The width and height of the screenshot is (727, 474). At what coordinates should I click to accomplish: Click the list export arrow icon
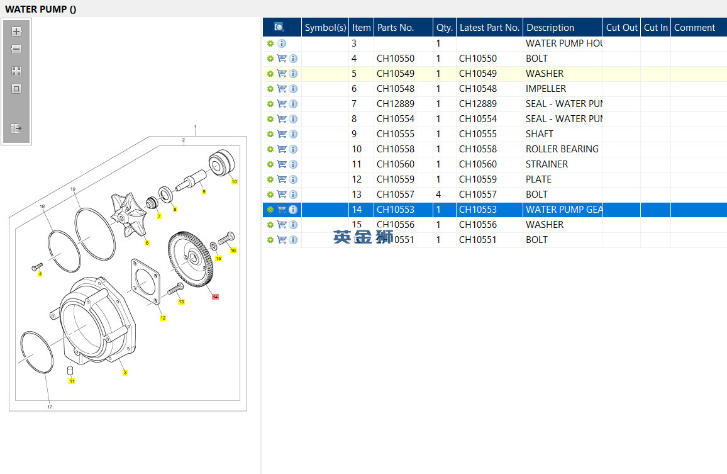click(x=16, y=128)
